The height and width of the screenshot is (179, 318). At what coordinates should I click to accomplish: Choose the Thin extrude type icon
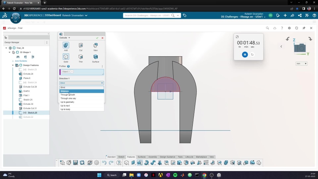pyautogui.click(x=81, y=57)
